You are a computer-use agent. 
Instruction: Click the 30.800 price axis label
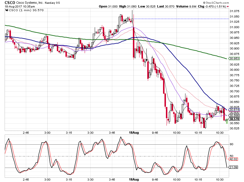click(235, 70)
